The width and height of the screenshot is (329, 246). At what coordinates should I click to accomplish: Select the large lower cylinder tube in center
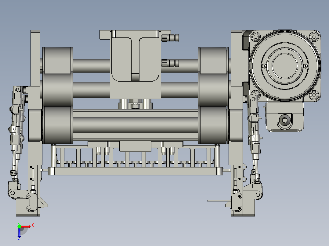136,125
